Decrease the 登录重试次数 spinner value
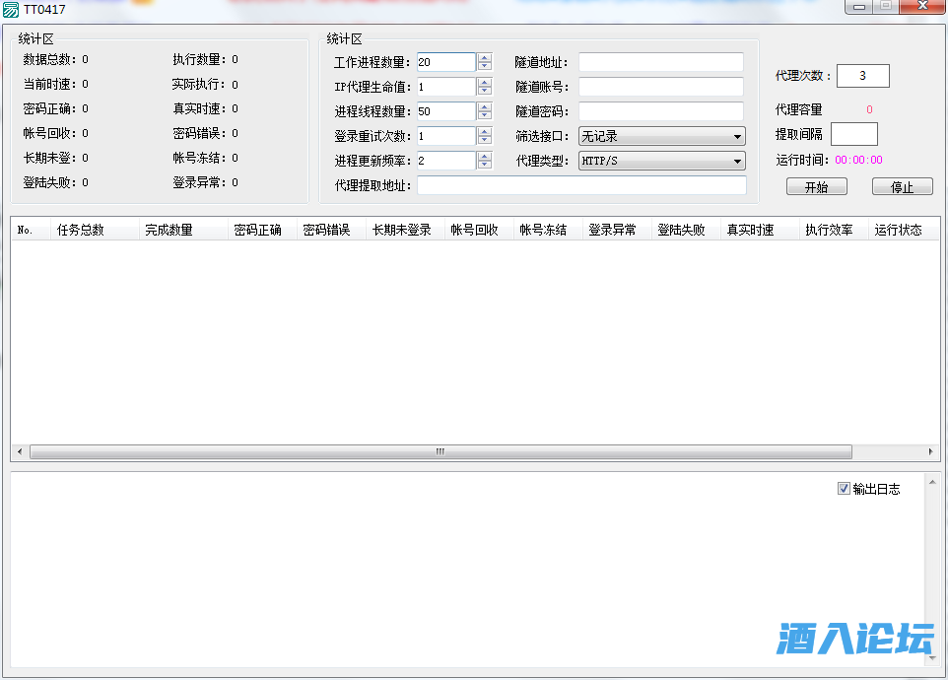Image resolution: width=948 pixels, height=680 pixels. [484, 141]
